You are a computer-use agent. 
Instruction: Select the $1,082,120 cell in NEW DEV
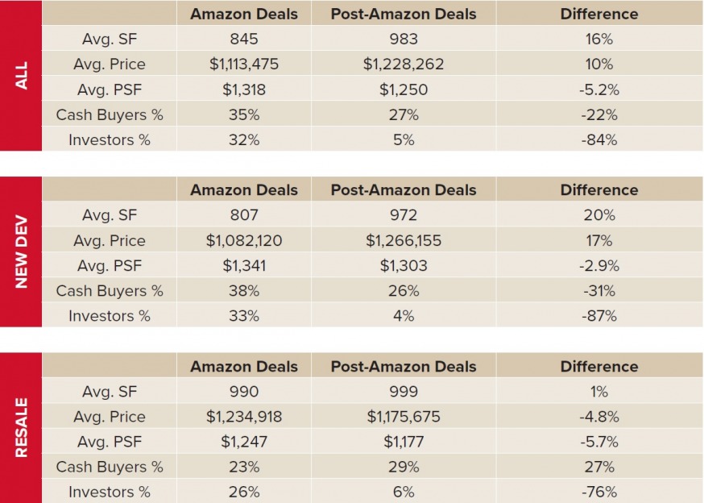coord(243,240)
